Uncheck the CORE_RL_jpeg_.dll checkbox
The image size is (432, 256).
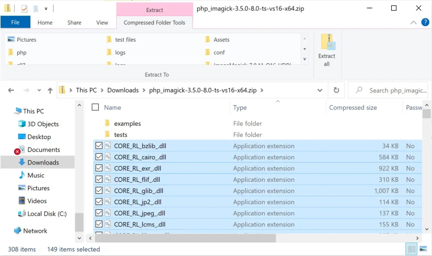click(99, 213)
